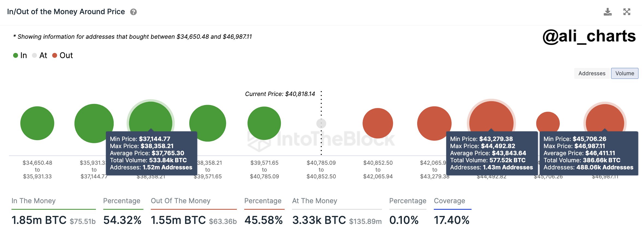
Task: Toggle the red Out legend dot
Action: pos(55,55)
